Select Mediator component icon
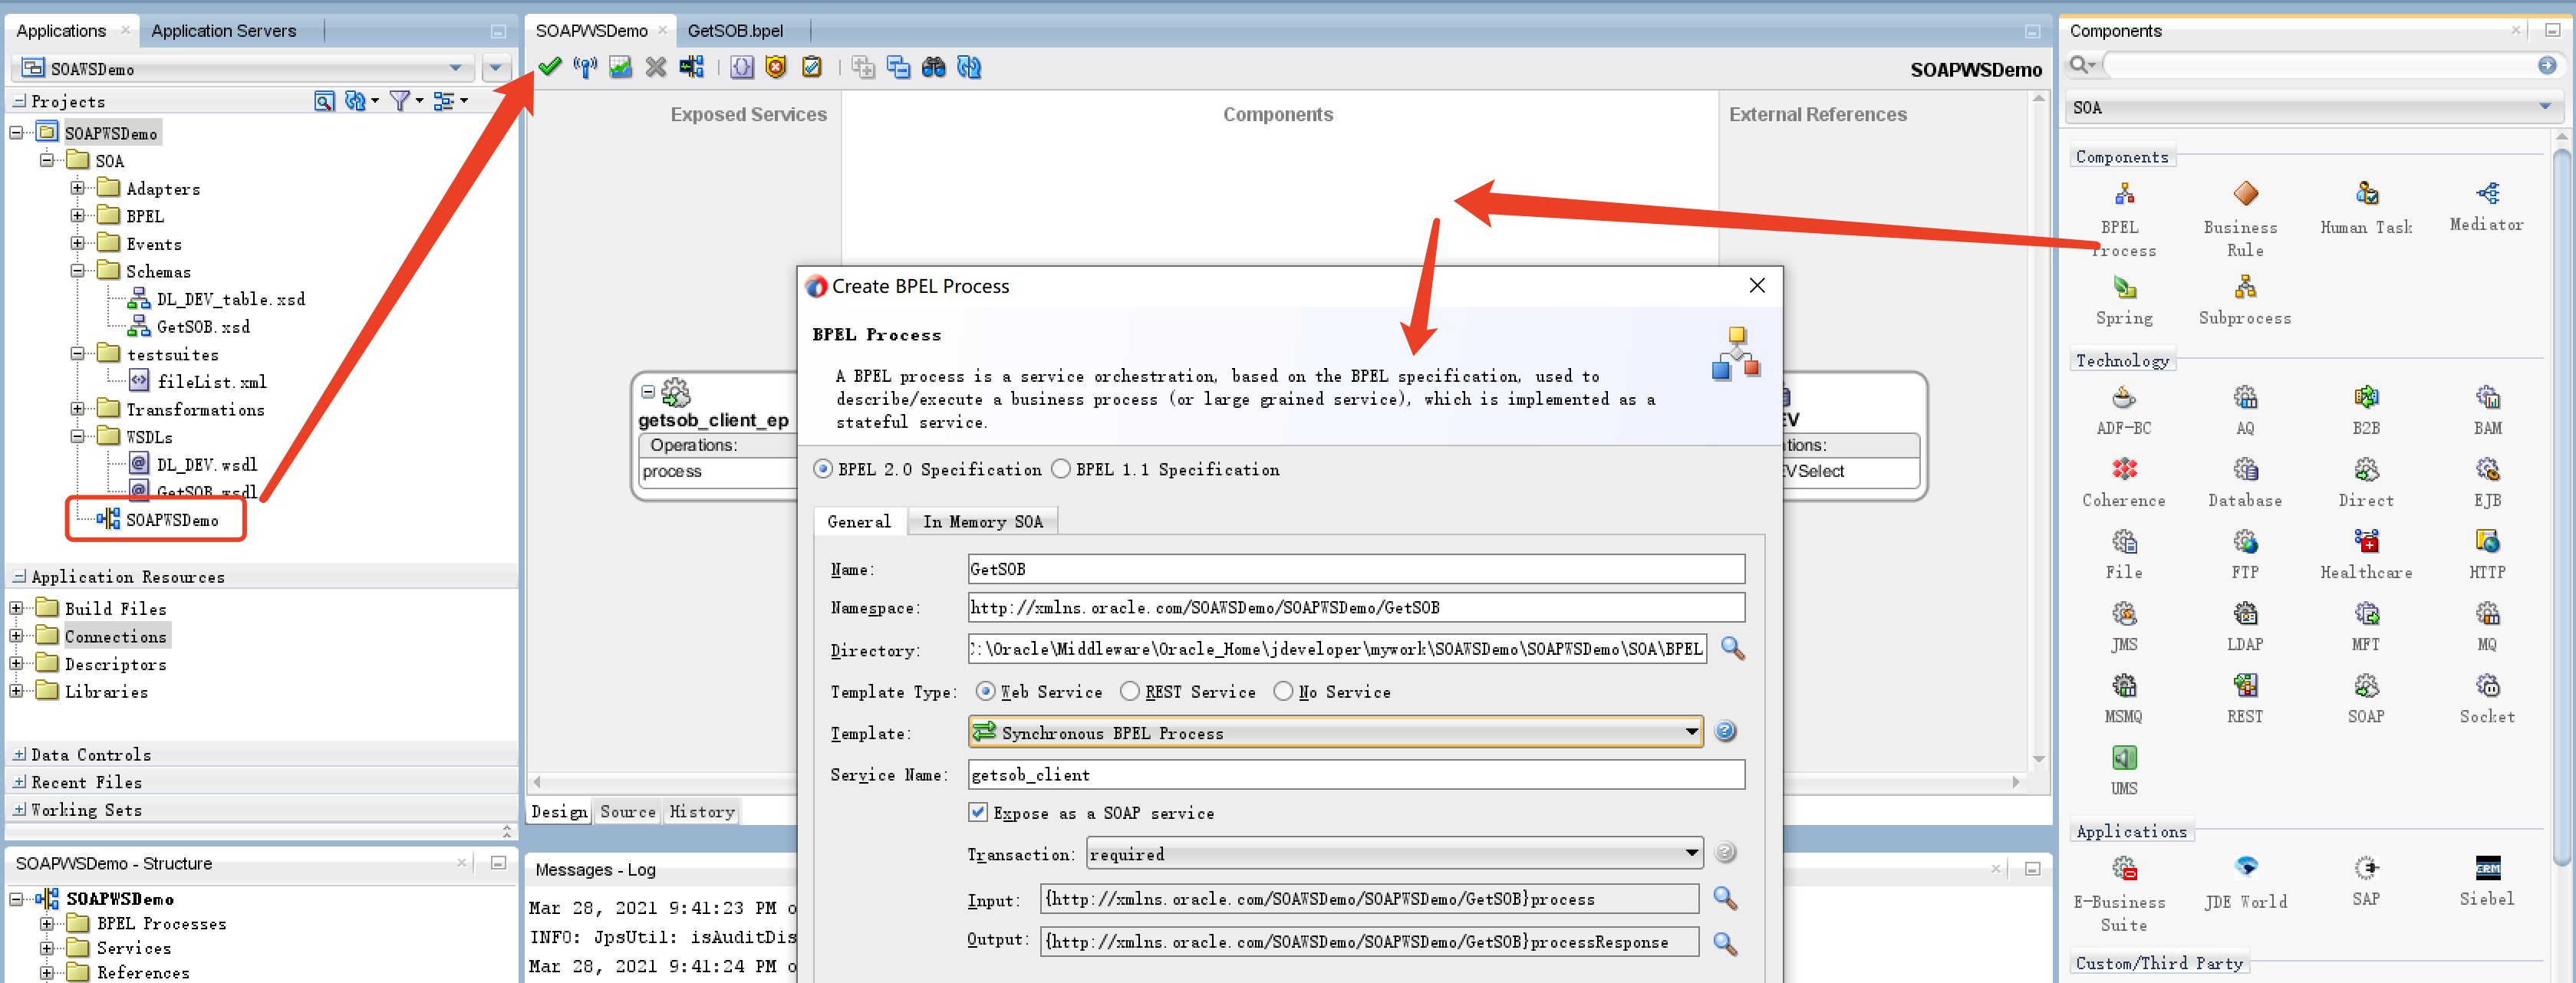 [2487, 193]
